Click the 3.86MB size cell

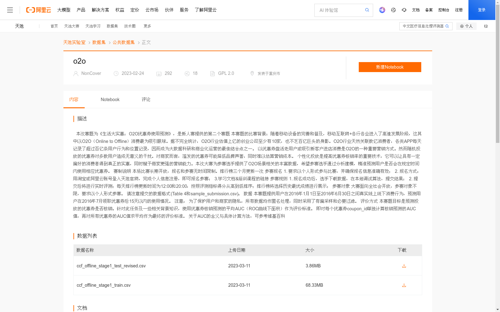(313, 266)
